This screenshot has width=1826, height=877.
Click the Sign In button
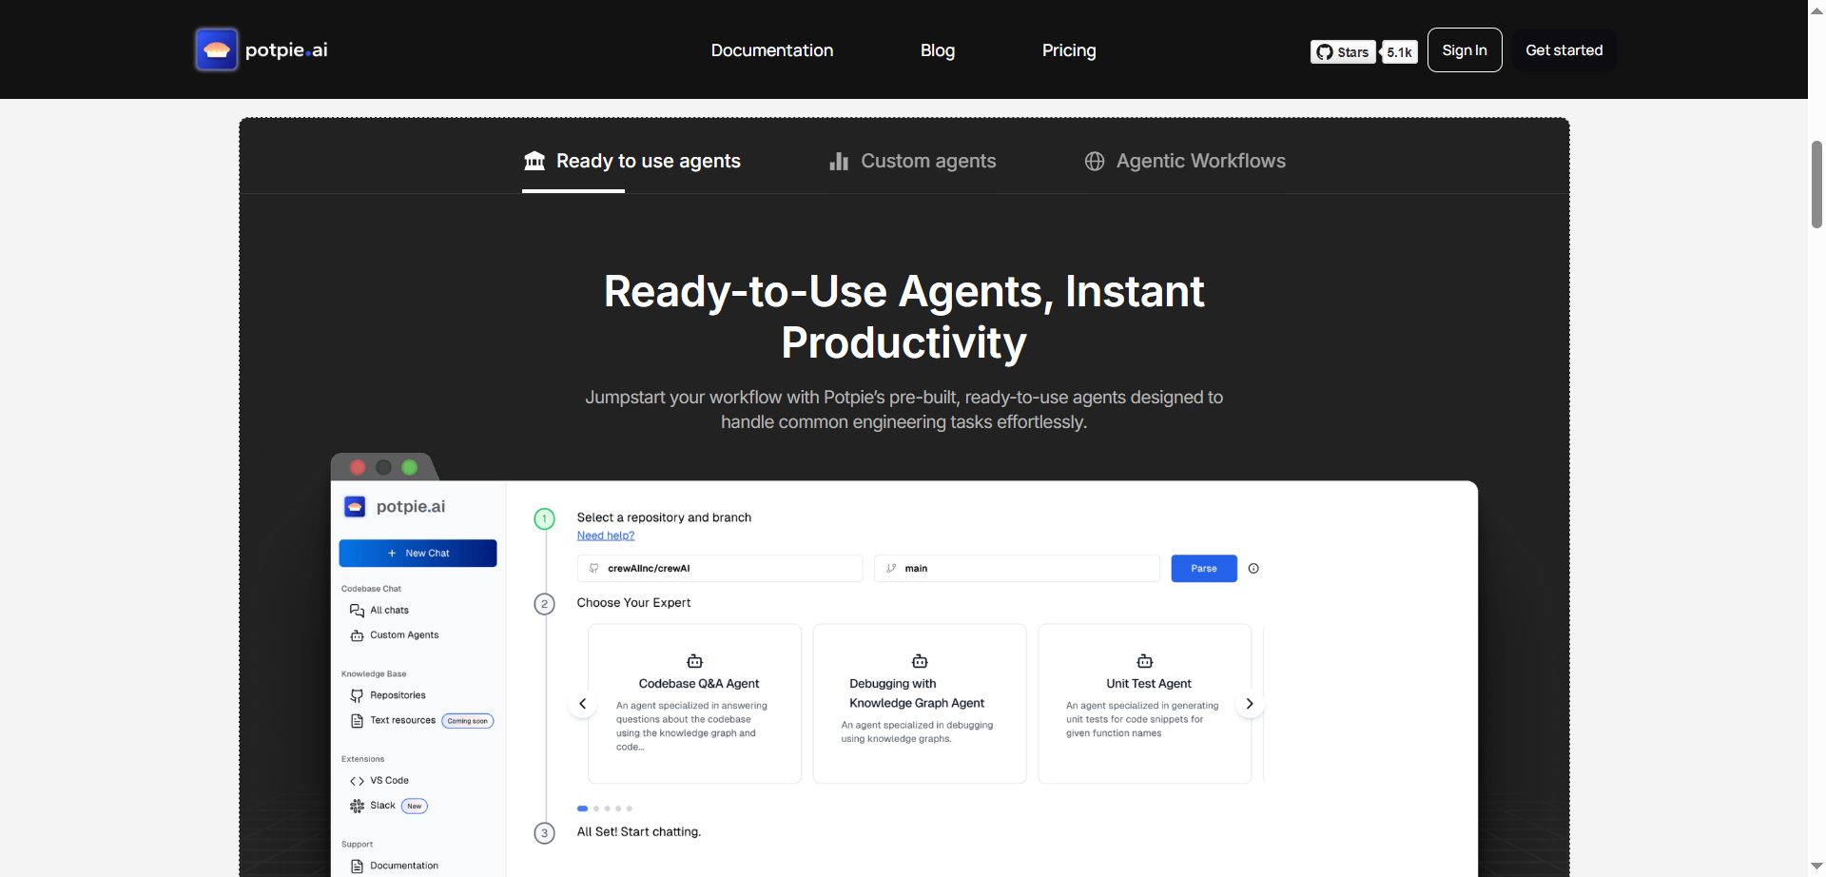coord(1464,50)
